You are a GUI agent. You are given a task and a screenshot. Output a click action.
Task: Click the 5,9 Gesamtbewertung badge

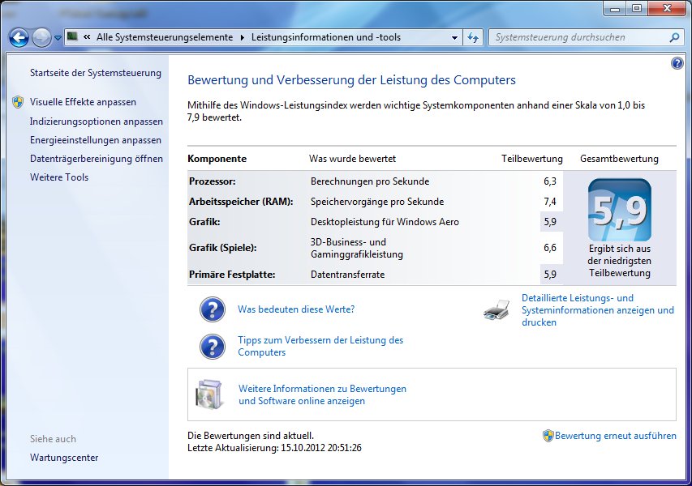point(620,210)
